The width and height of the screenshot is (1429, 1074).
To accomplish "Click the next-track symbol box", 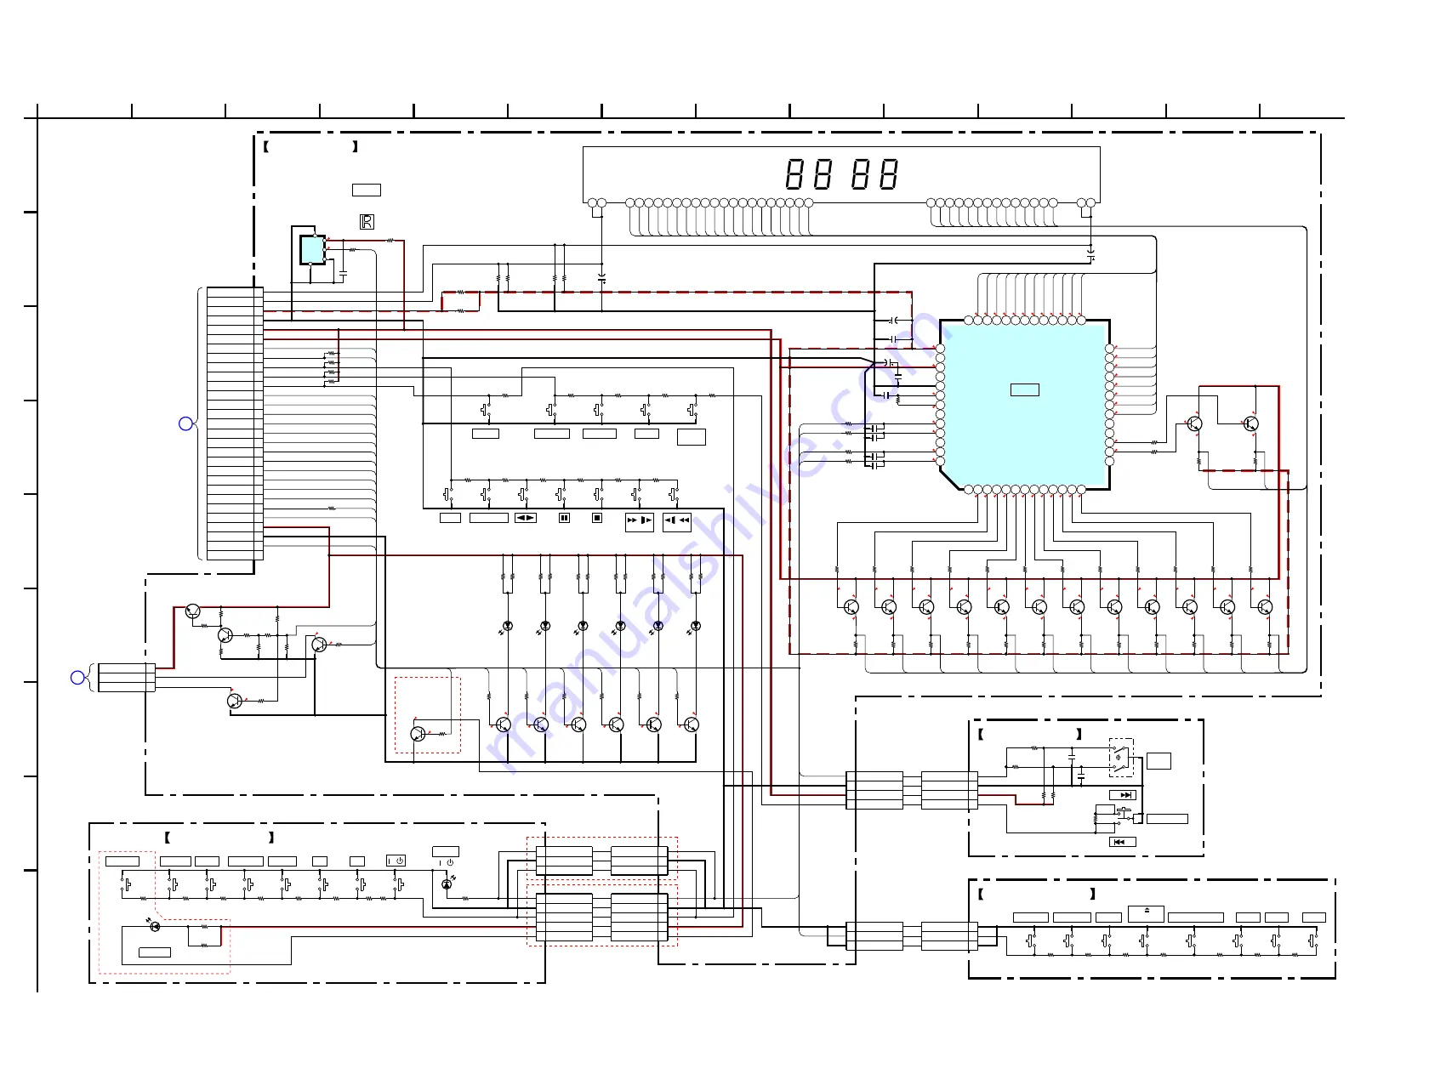I will tap(1123, 795).
